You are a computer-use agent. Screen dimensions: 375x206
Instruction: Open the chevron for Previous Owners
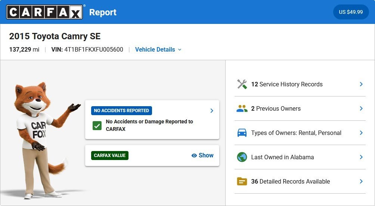click(x=361, y=109)
